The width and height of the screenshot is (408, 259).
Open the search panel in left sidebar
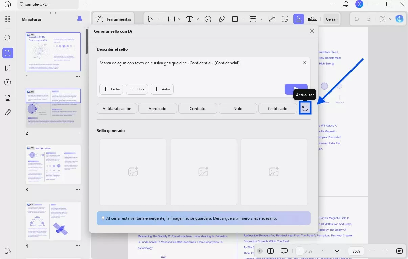(x=8, y=38)
